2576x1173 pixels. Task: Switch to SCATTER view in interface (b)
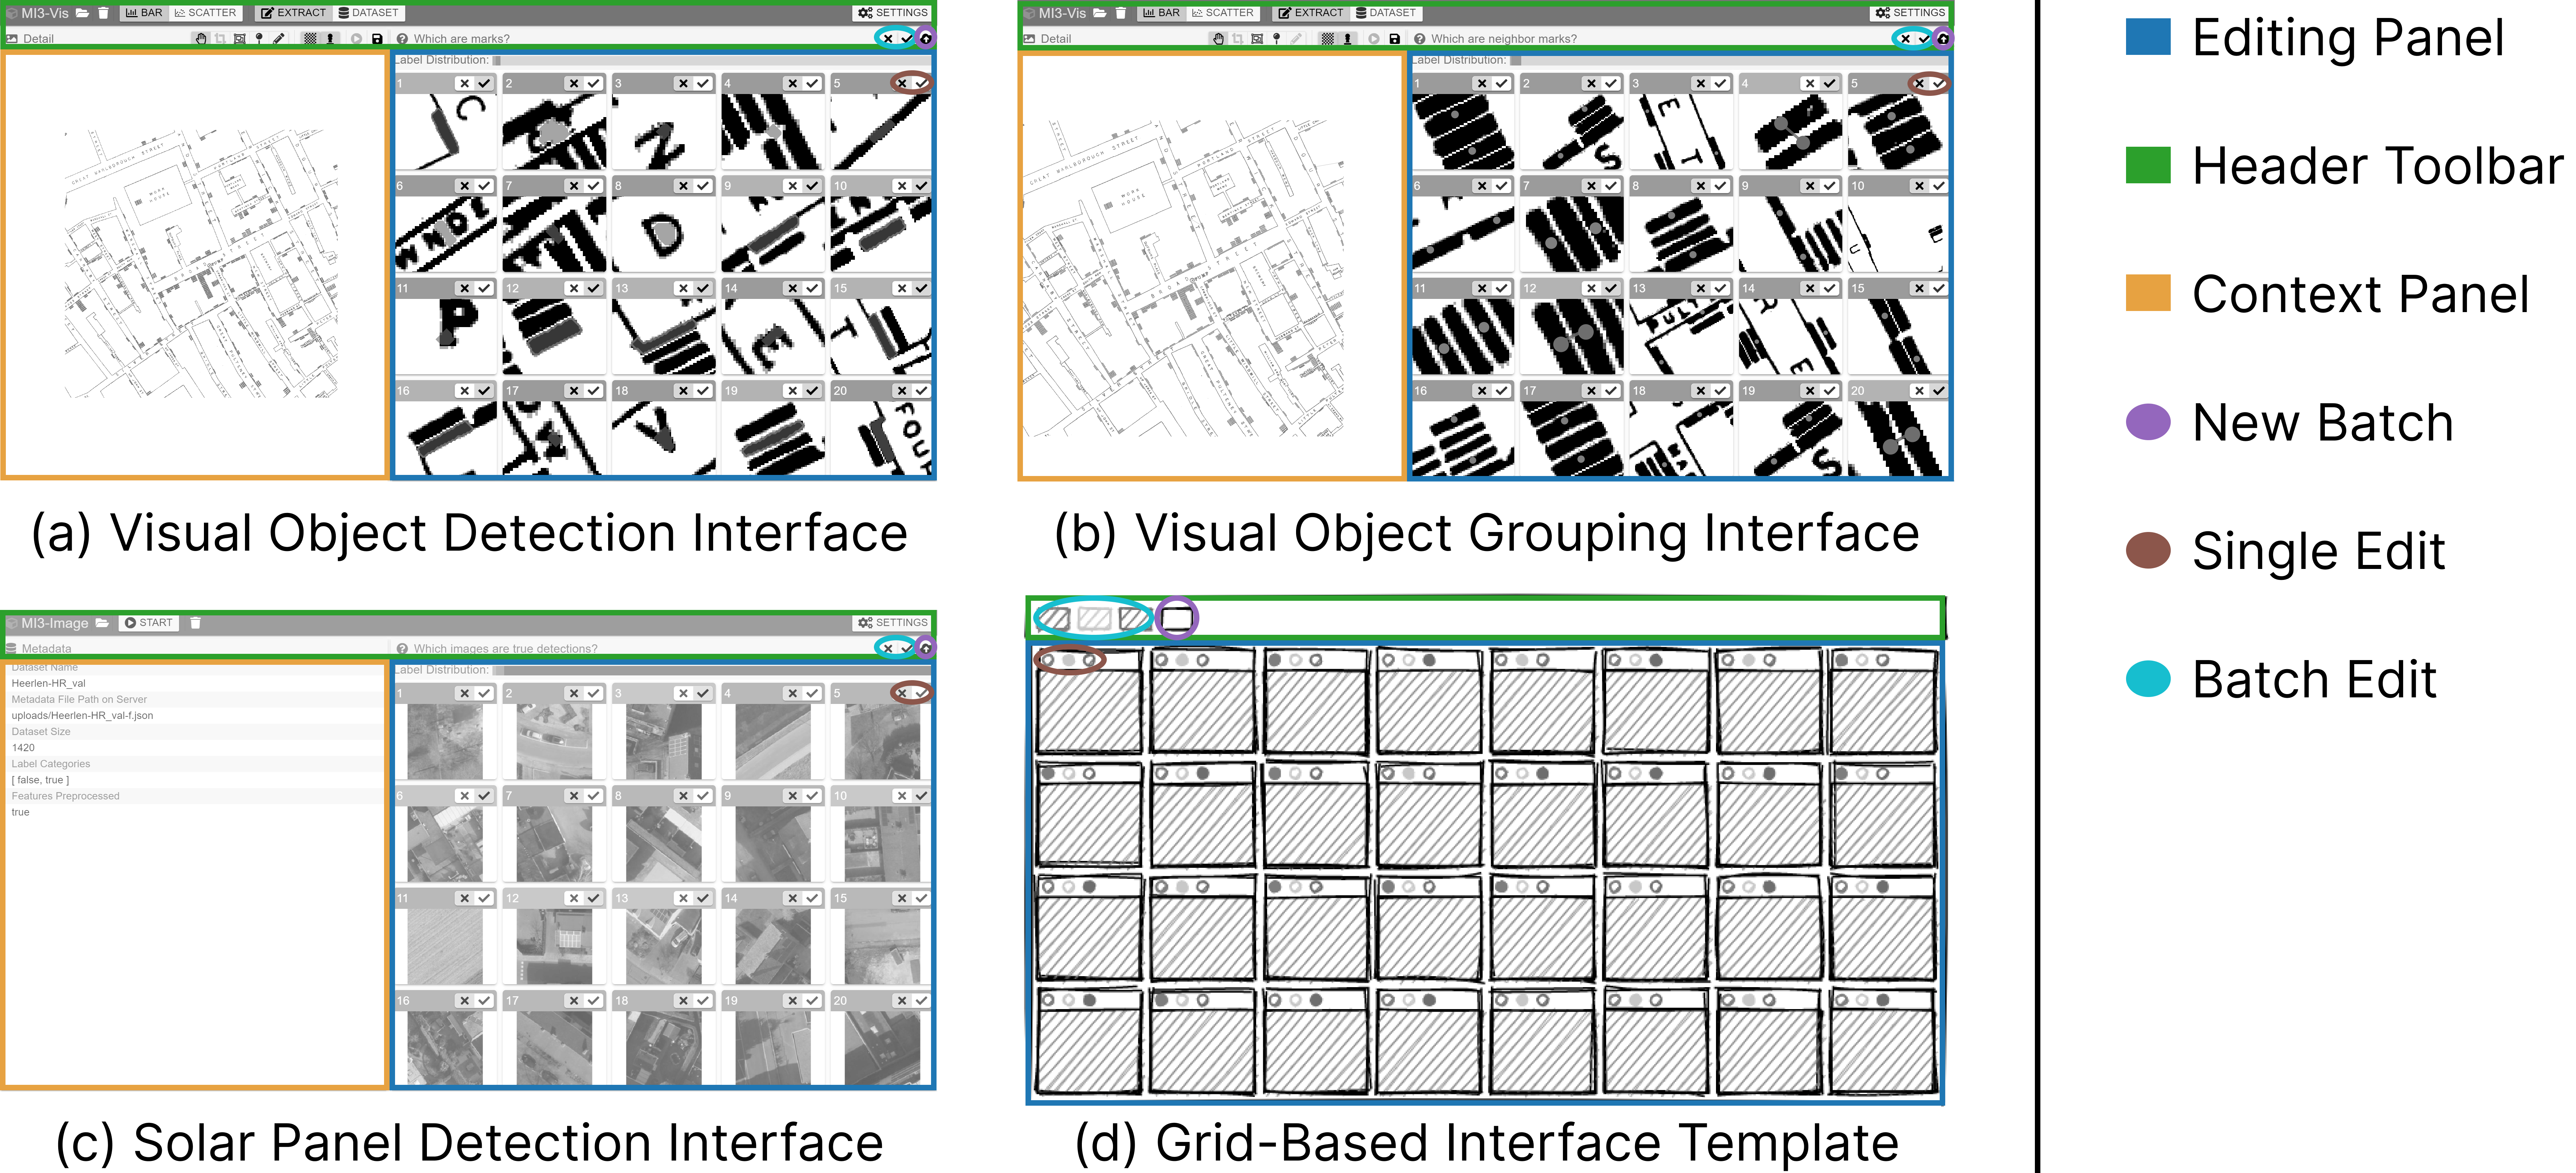tap(1223, 13)
